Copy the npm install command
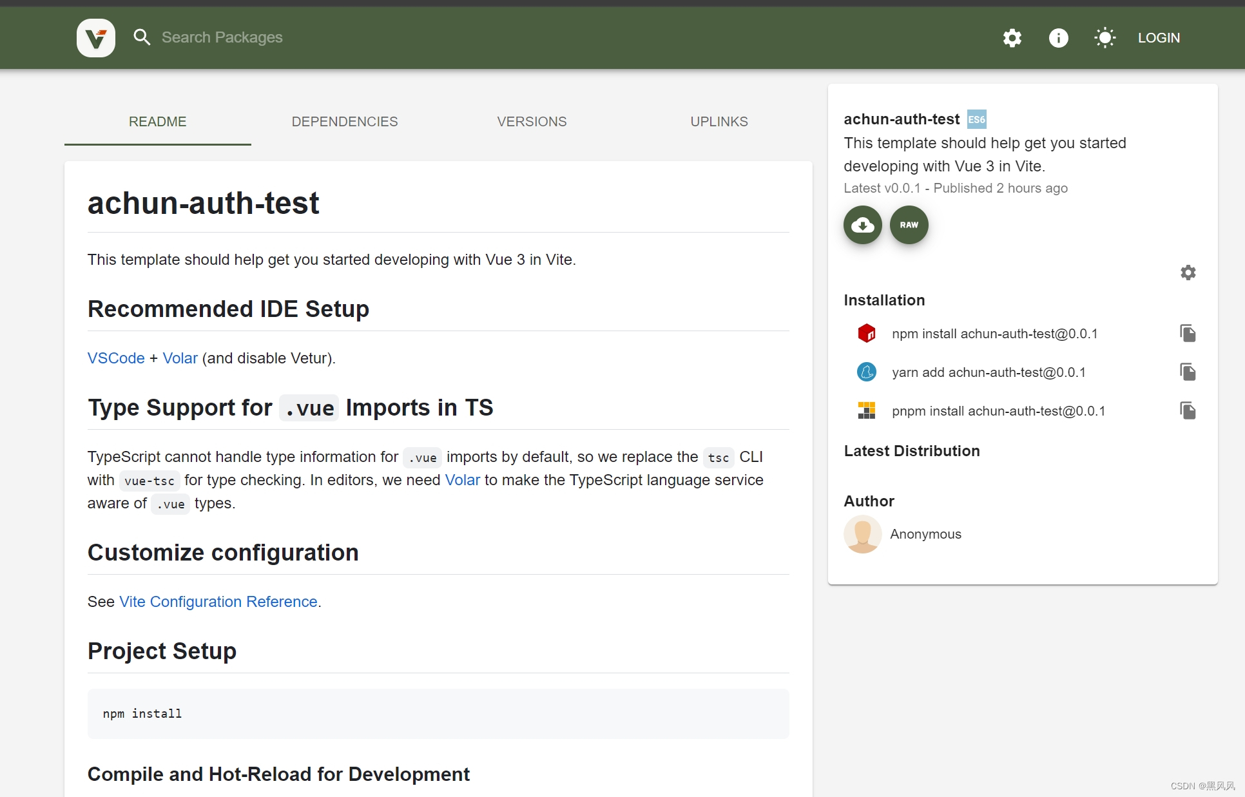Viewport: 1245px width, 797px height. click(x=1188, y=333)
